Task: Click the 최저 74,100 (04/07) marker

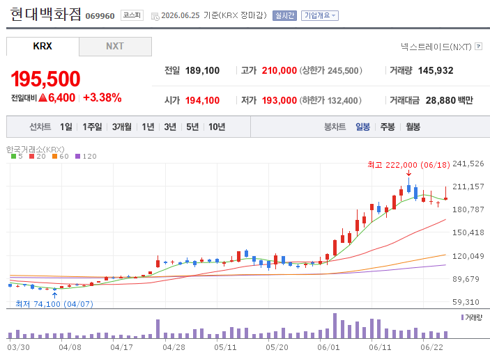Action: pyautogui.click(x=54, y=303)
